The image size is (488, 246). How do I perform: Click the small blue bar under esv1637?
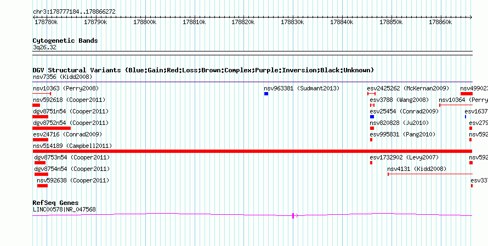pyautogui.click(x=466, y=117)
